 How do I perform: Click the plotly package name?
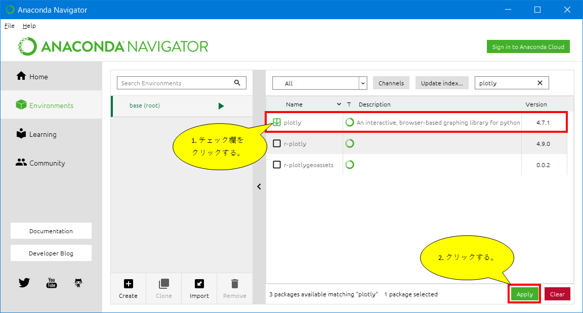pyautogui.click(x=292, y=123)
